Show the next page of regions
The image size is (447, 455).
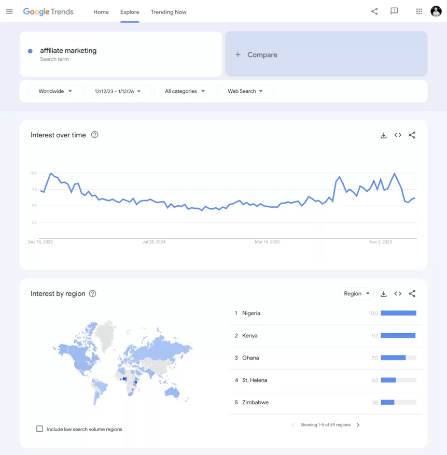357,424
